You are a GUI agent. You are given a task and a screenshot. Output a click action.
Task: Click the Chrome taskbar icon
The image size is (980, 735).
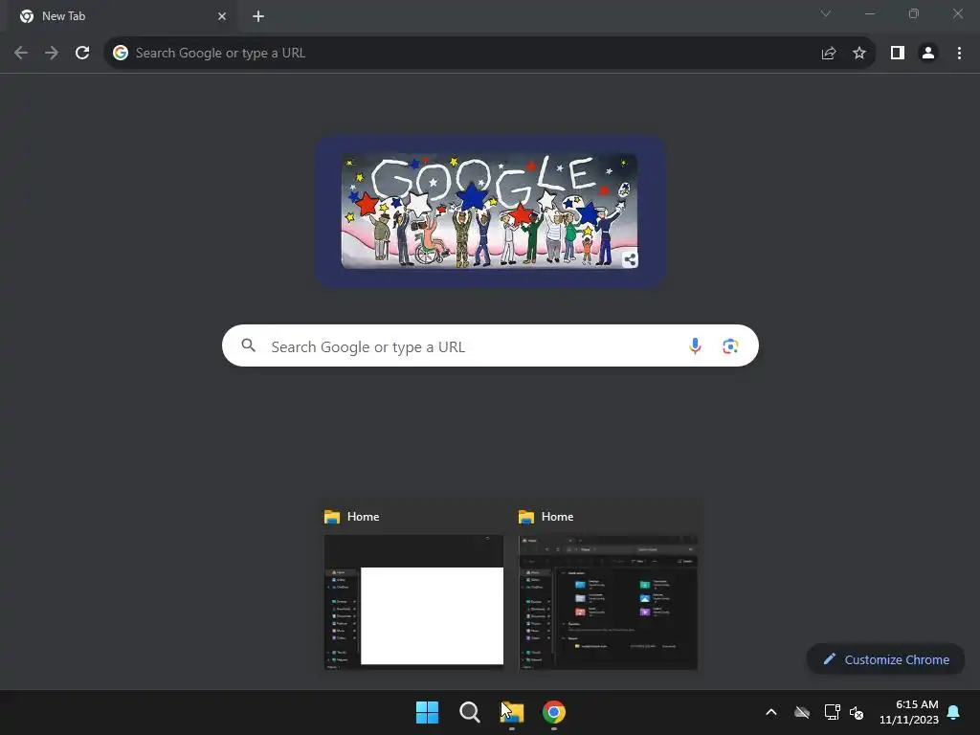[x=554, y=712]
